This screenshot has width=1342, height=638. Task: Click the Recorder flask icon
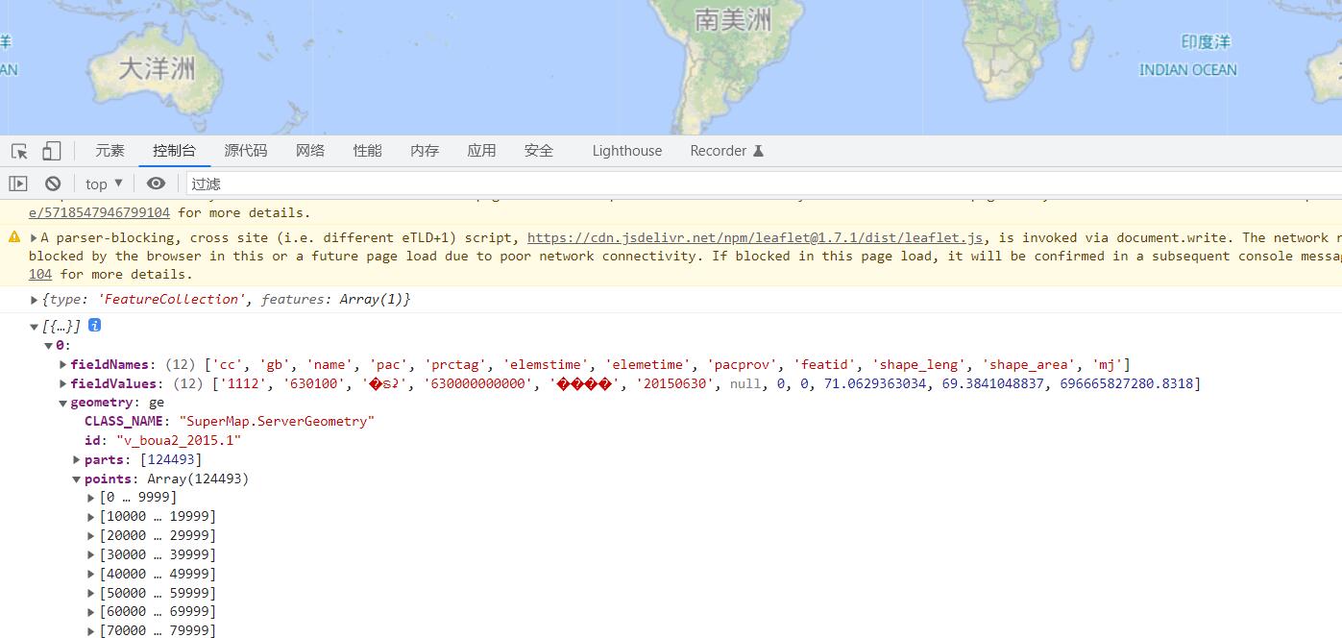click(x=758, y=151)
